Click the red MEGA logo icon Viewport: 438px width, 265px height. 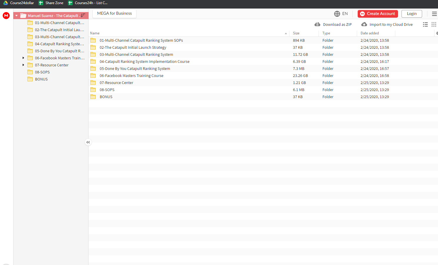(x=6, y=16)
